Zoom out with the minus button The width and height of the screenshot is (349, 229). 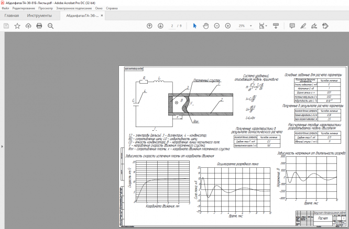coord(217,26)
